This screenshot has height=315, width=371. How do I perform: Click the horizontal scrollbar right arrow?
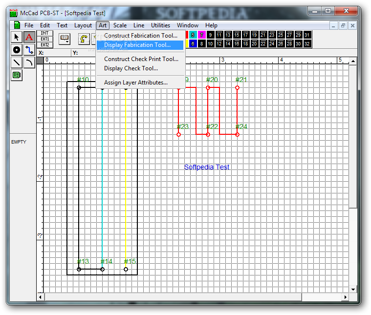click(x=346, y=297)
